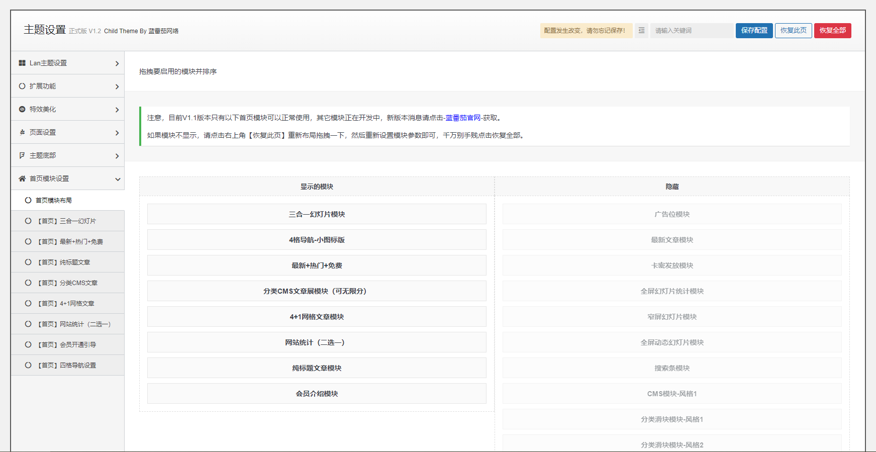This screenshot has height=452, width=876.
Task: Open 【首页】4+1网格文章 settings
Action: (x=68, y=303)
